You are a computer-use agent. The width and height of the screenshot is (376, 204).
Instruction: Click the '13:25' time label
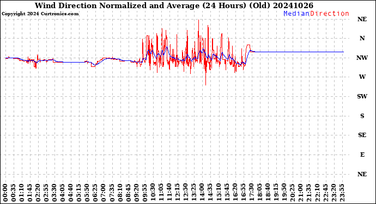point(194,193)
